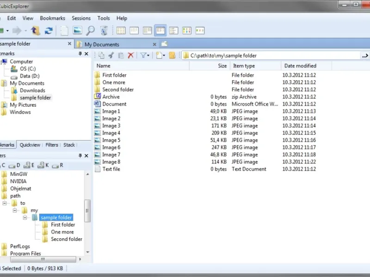Switch to the colorful thumbnails view button
The image size is (370, 277).
click(187, 31)
